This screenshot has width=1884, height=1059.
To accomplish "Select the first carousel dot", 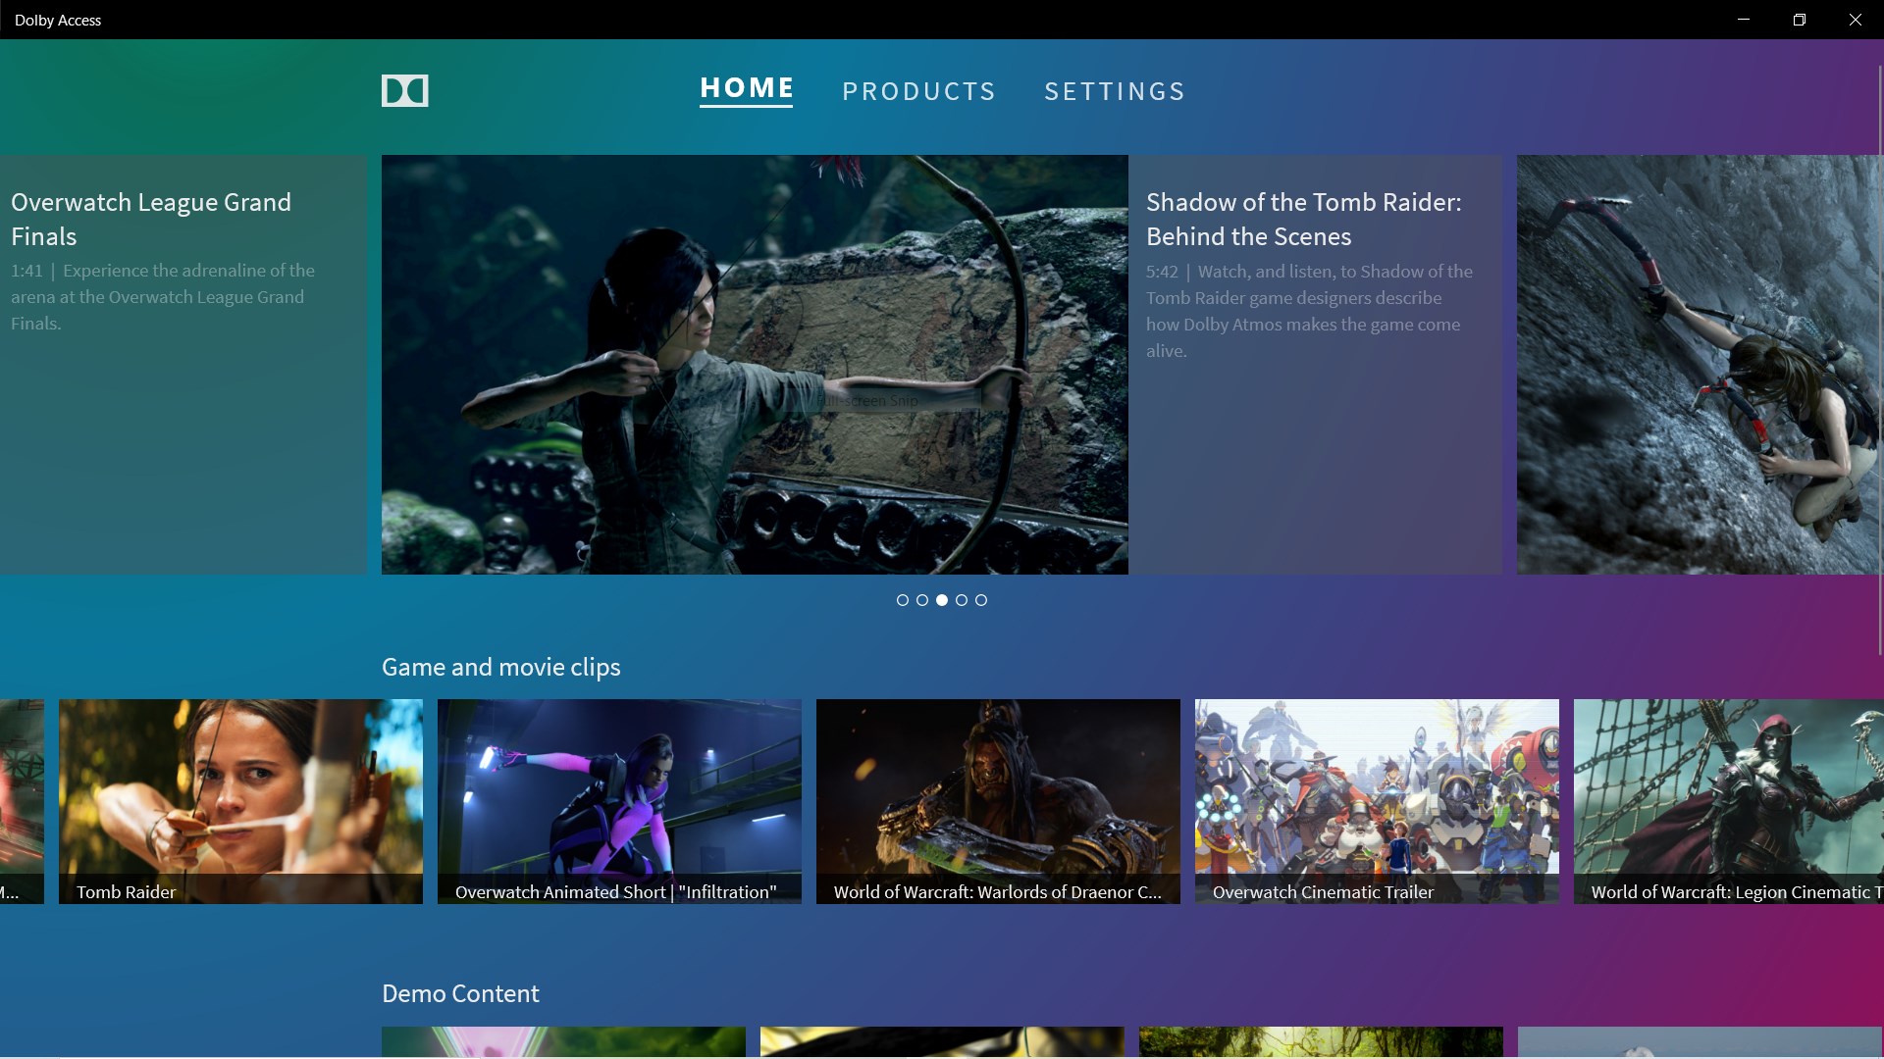I will 903,600.
